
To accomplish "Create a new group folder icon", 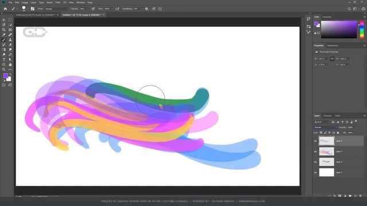I will click(x=350, y=196).
